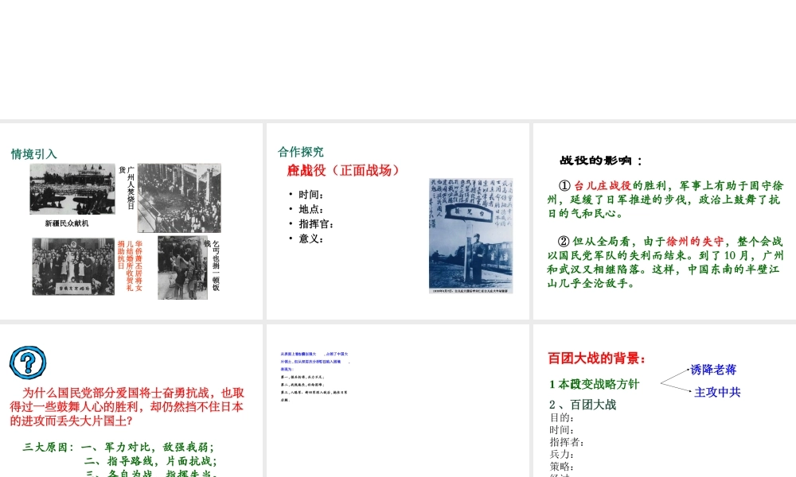Select the blue 诱降老蒋 label
The width and height of the screenshot is (796, 477).
(713, 370)
